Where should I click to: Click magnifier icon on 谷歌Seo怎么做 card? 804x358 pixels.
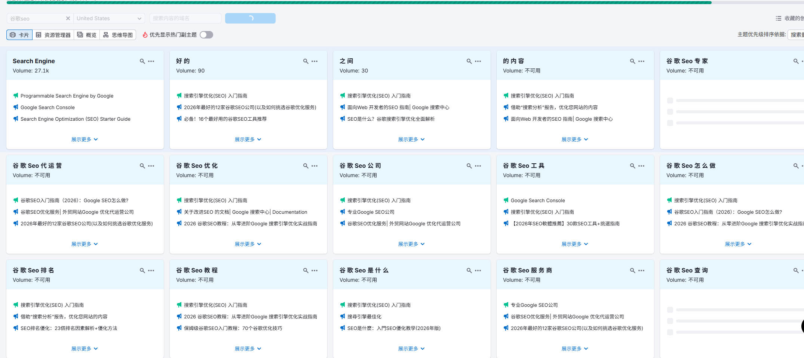pos(796,166)
